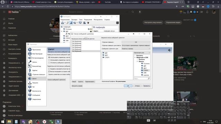This screenshot has width=221, height=124.
Task: Start YouTube voice search microphone
Action: (140, 12)
